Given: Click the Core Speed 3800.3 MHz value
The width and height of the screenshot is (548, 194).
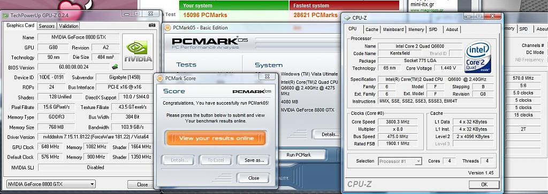Looking at the screenshot, I should click(398, 122).
